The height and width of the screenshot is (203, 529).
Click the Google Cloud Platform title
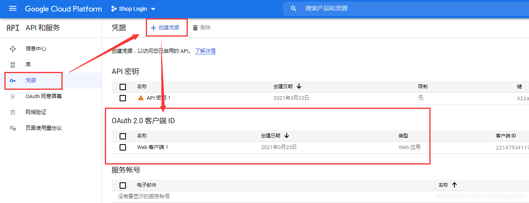(x=63, y=9)
